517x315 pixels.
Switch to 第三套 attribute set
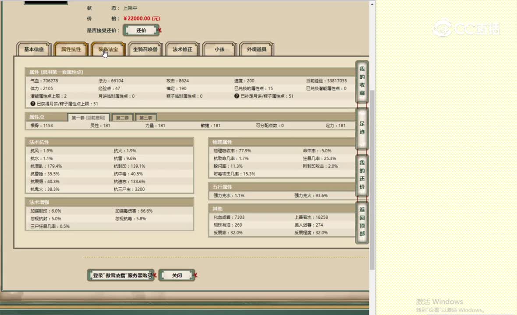tap(146, 118)
